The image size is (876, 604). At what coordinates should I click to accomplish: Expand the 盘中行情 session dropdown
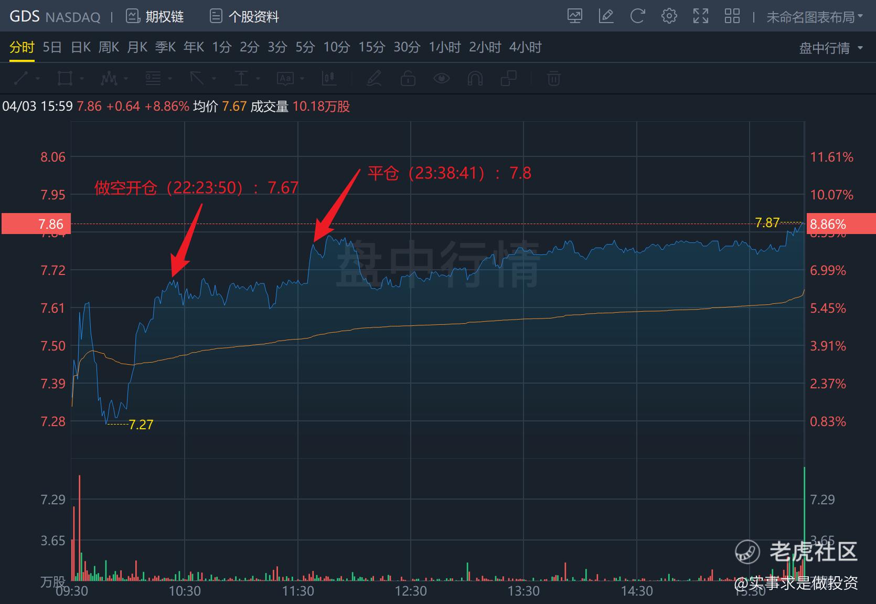click(x=831, y=48)
